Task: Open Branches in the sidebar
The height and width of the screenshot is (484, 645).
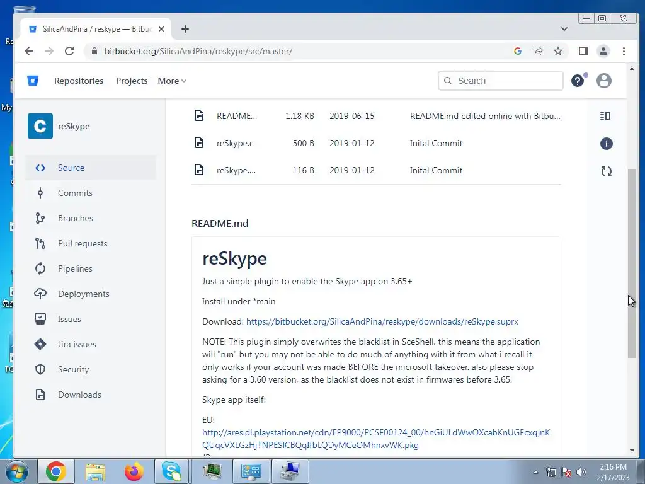Action: (91, 218)
